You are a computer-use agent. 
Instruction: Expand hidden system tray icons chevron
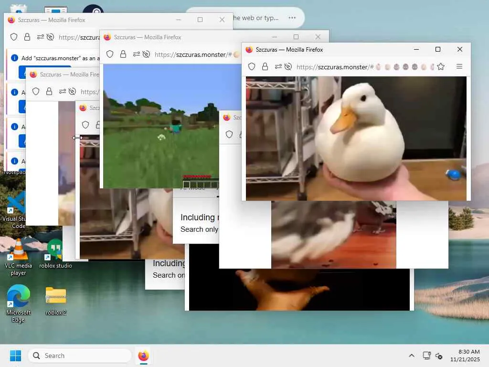412,356
